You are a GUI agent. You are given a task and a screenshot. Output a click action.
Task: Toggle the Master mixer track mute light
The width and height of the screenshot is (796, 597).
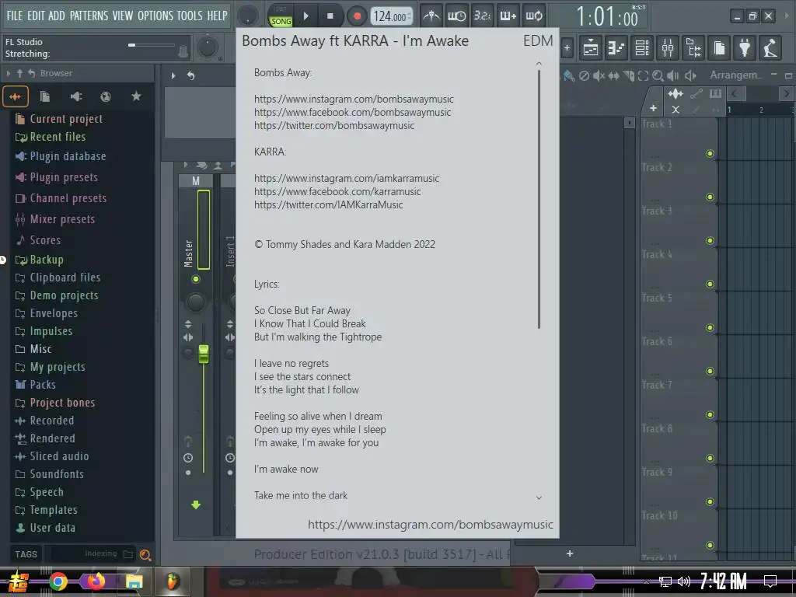pos(195,279)
